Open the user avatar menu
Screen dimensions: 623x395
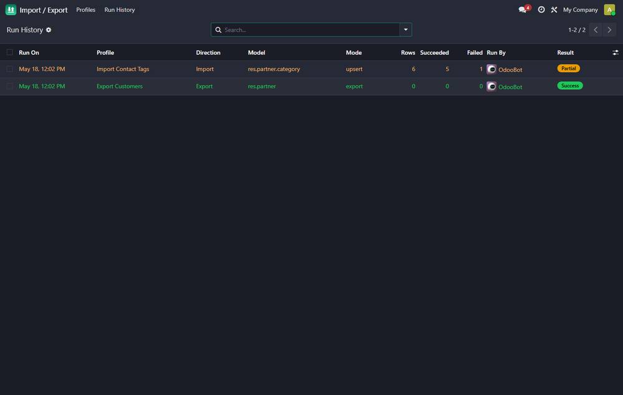tap(609, 9)
